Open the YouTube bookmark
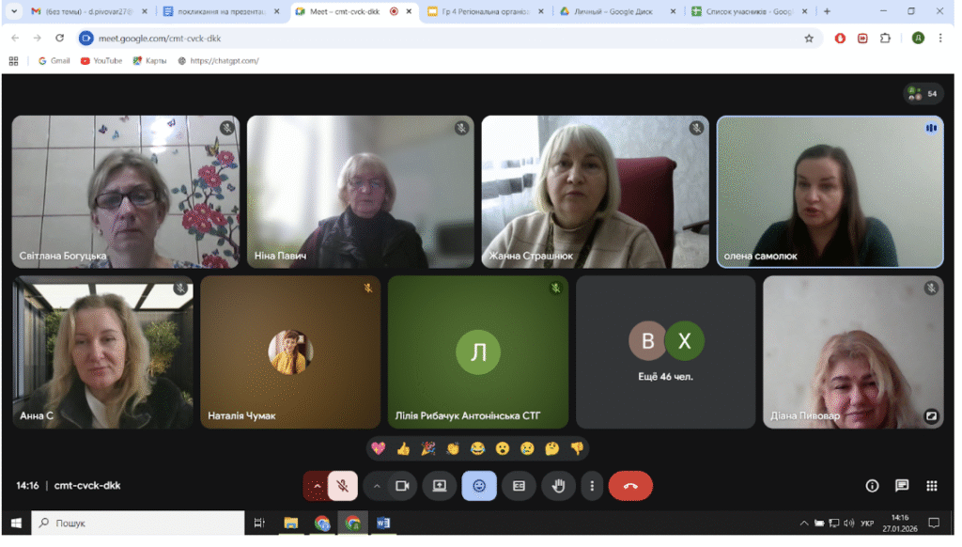 click(x=101, y=61)
